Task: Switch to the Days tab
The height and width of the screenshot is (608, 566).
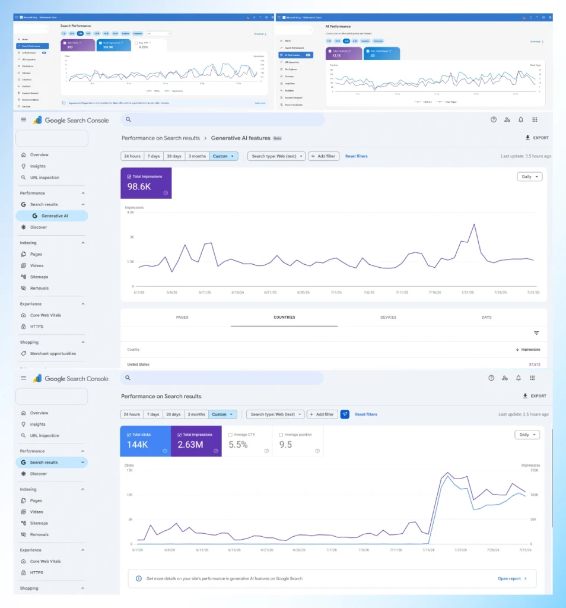Action: [x=486, y=317]
